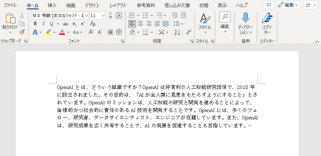The height and width of the screenshot is (156, 321).
Task: Insert enclosed character circle icon
Action: 119,32
